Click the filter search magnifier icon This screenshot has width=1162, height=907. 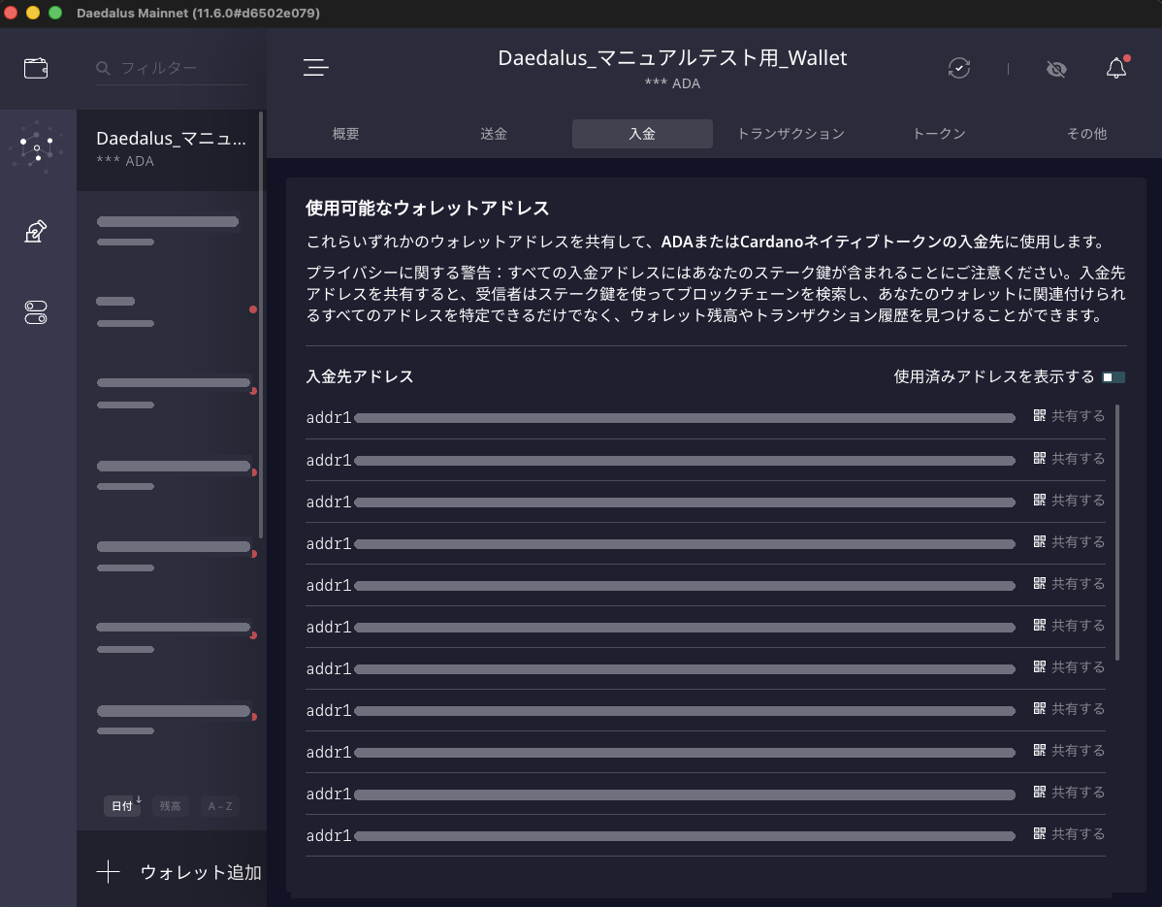click(x=103, y=68)
